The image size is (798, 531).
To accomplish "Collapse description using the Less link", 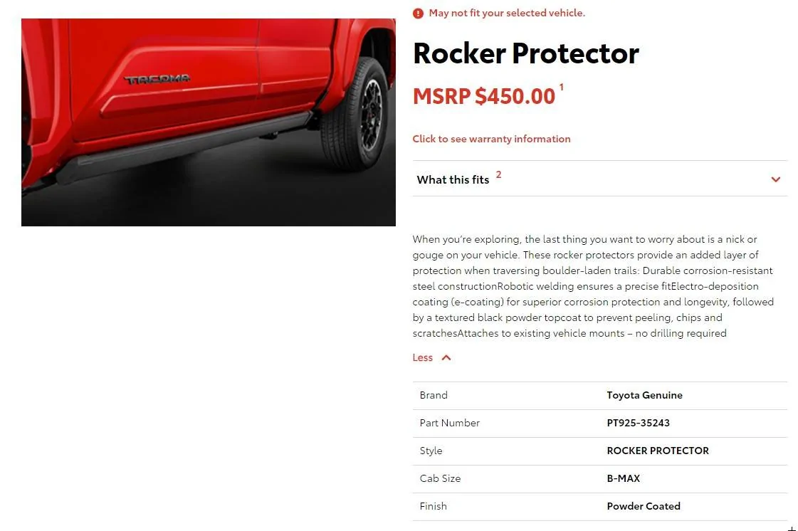I will [423, 357].
